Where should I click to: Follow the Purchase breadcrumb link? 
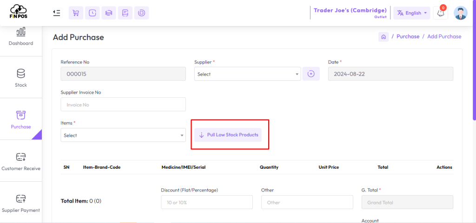[x=408, y=37]
